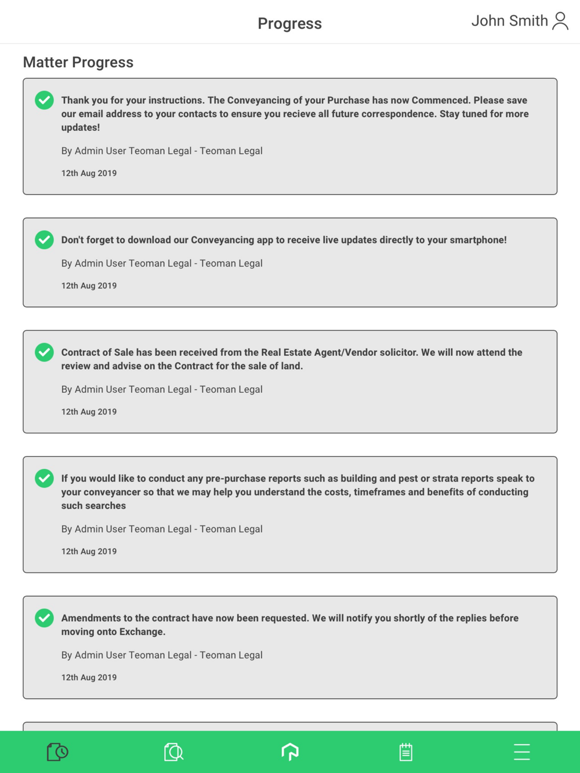
Task: Open the notepad icon in bottom bar
Action: [406, 752]
